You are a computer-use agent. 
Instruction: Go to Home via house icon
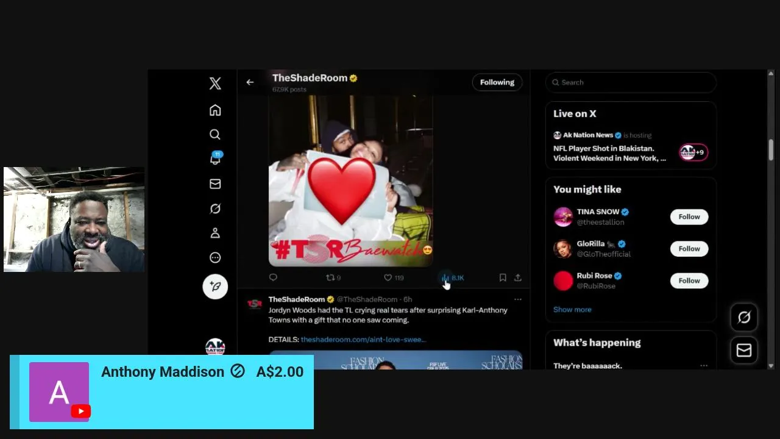pyautogui.click(x=215, y=110)
